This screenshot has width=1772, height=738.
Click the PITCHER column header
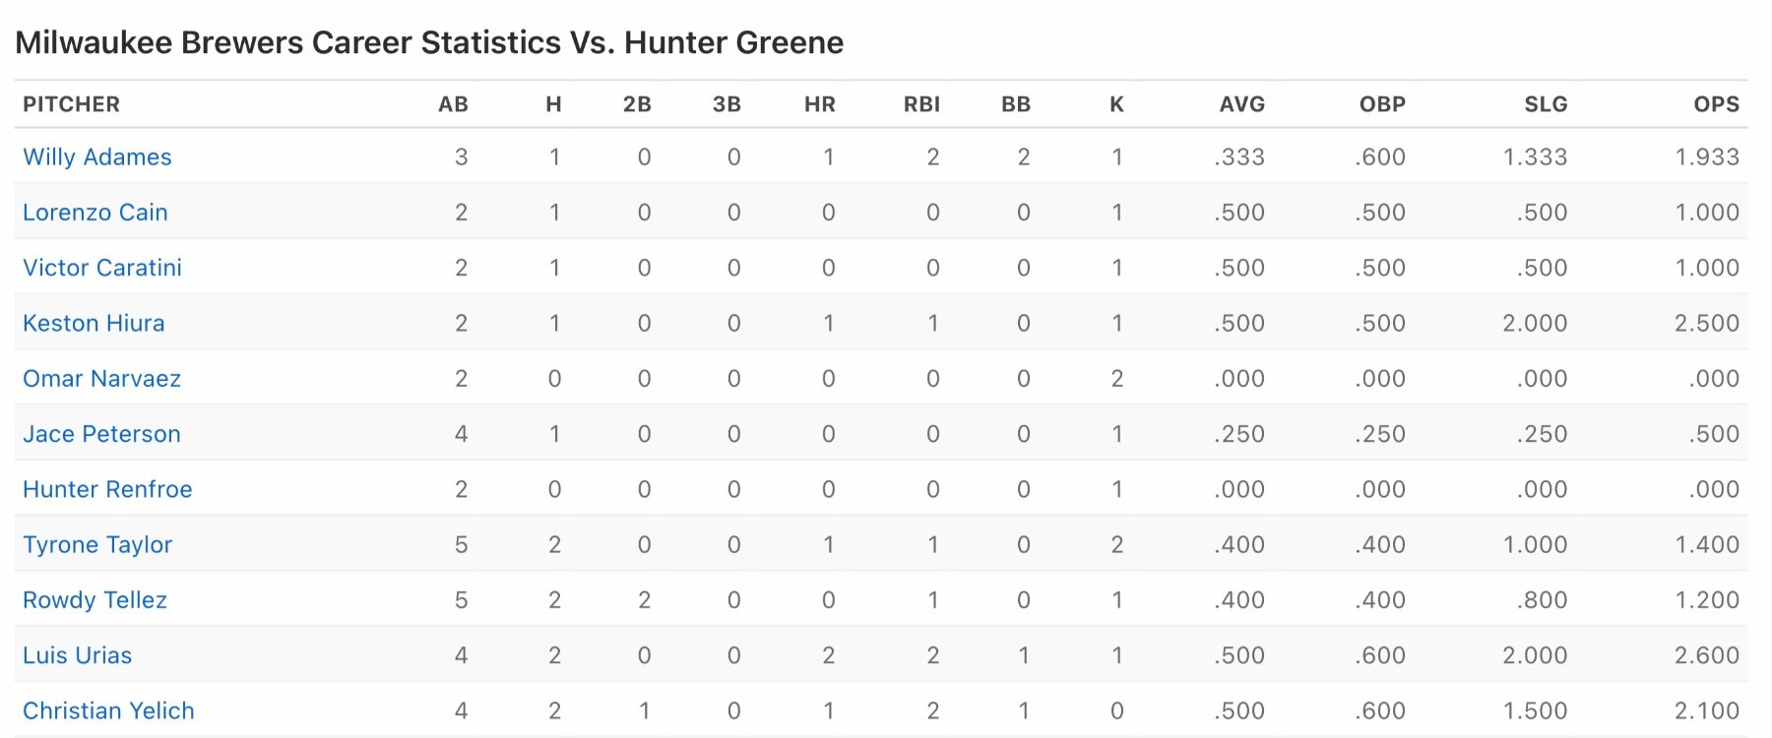tap(71, 104)
